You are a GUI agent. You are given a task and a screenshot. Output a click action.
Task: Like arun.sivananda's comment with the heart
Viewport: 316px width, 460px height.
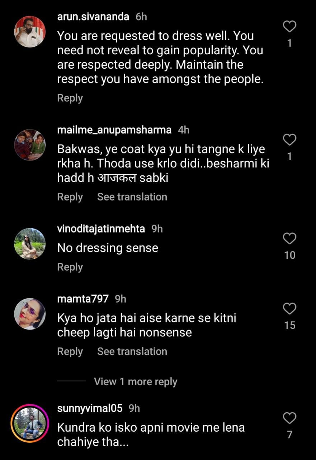point(289,27)
